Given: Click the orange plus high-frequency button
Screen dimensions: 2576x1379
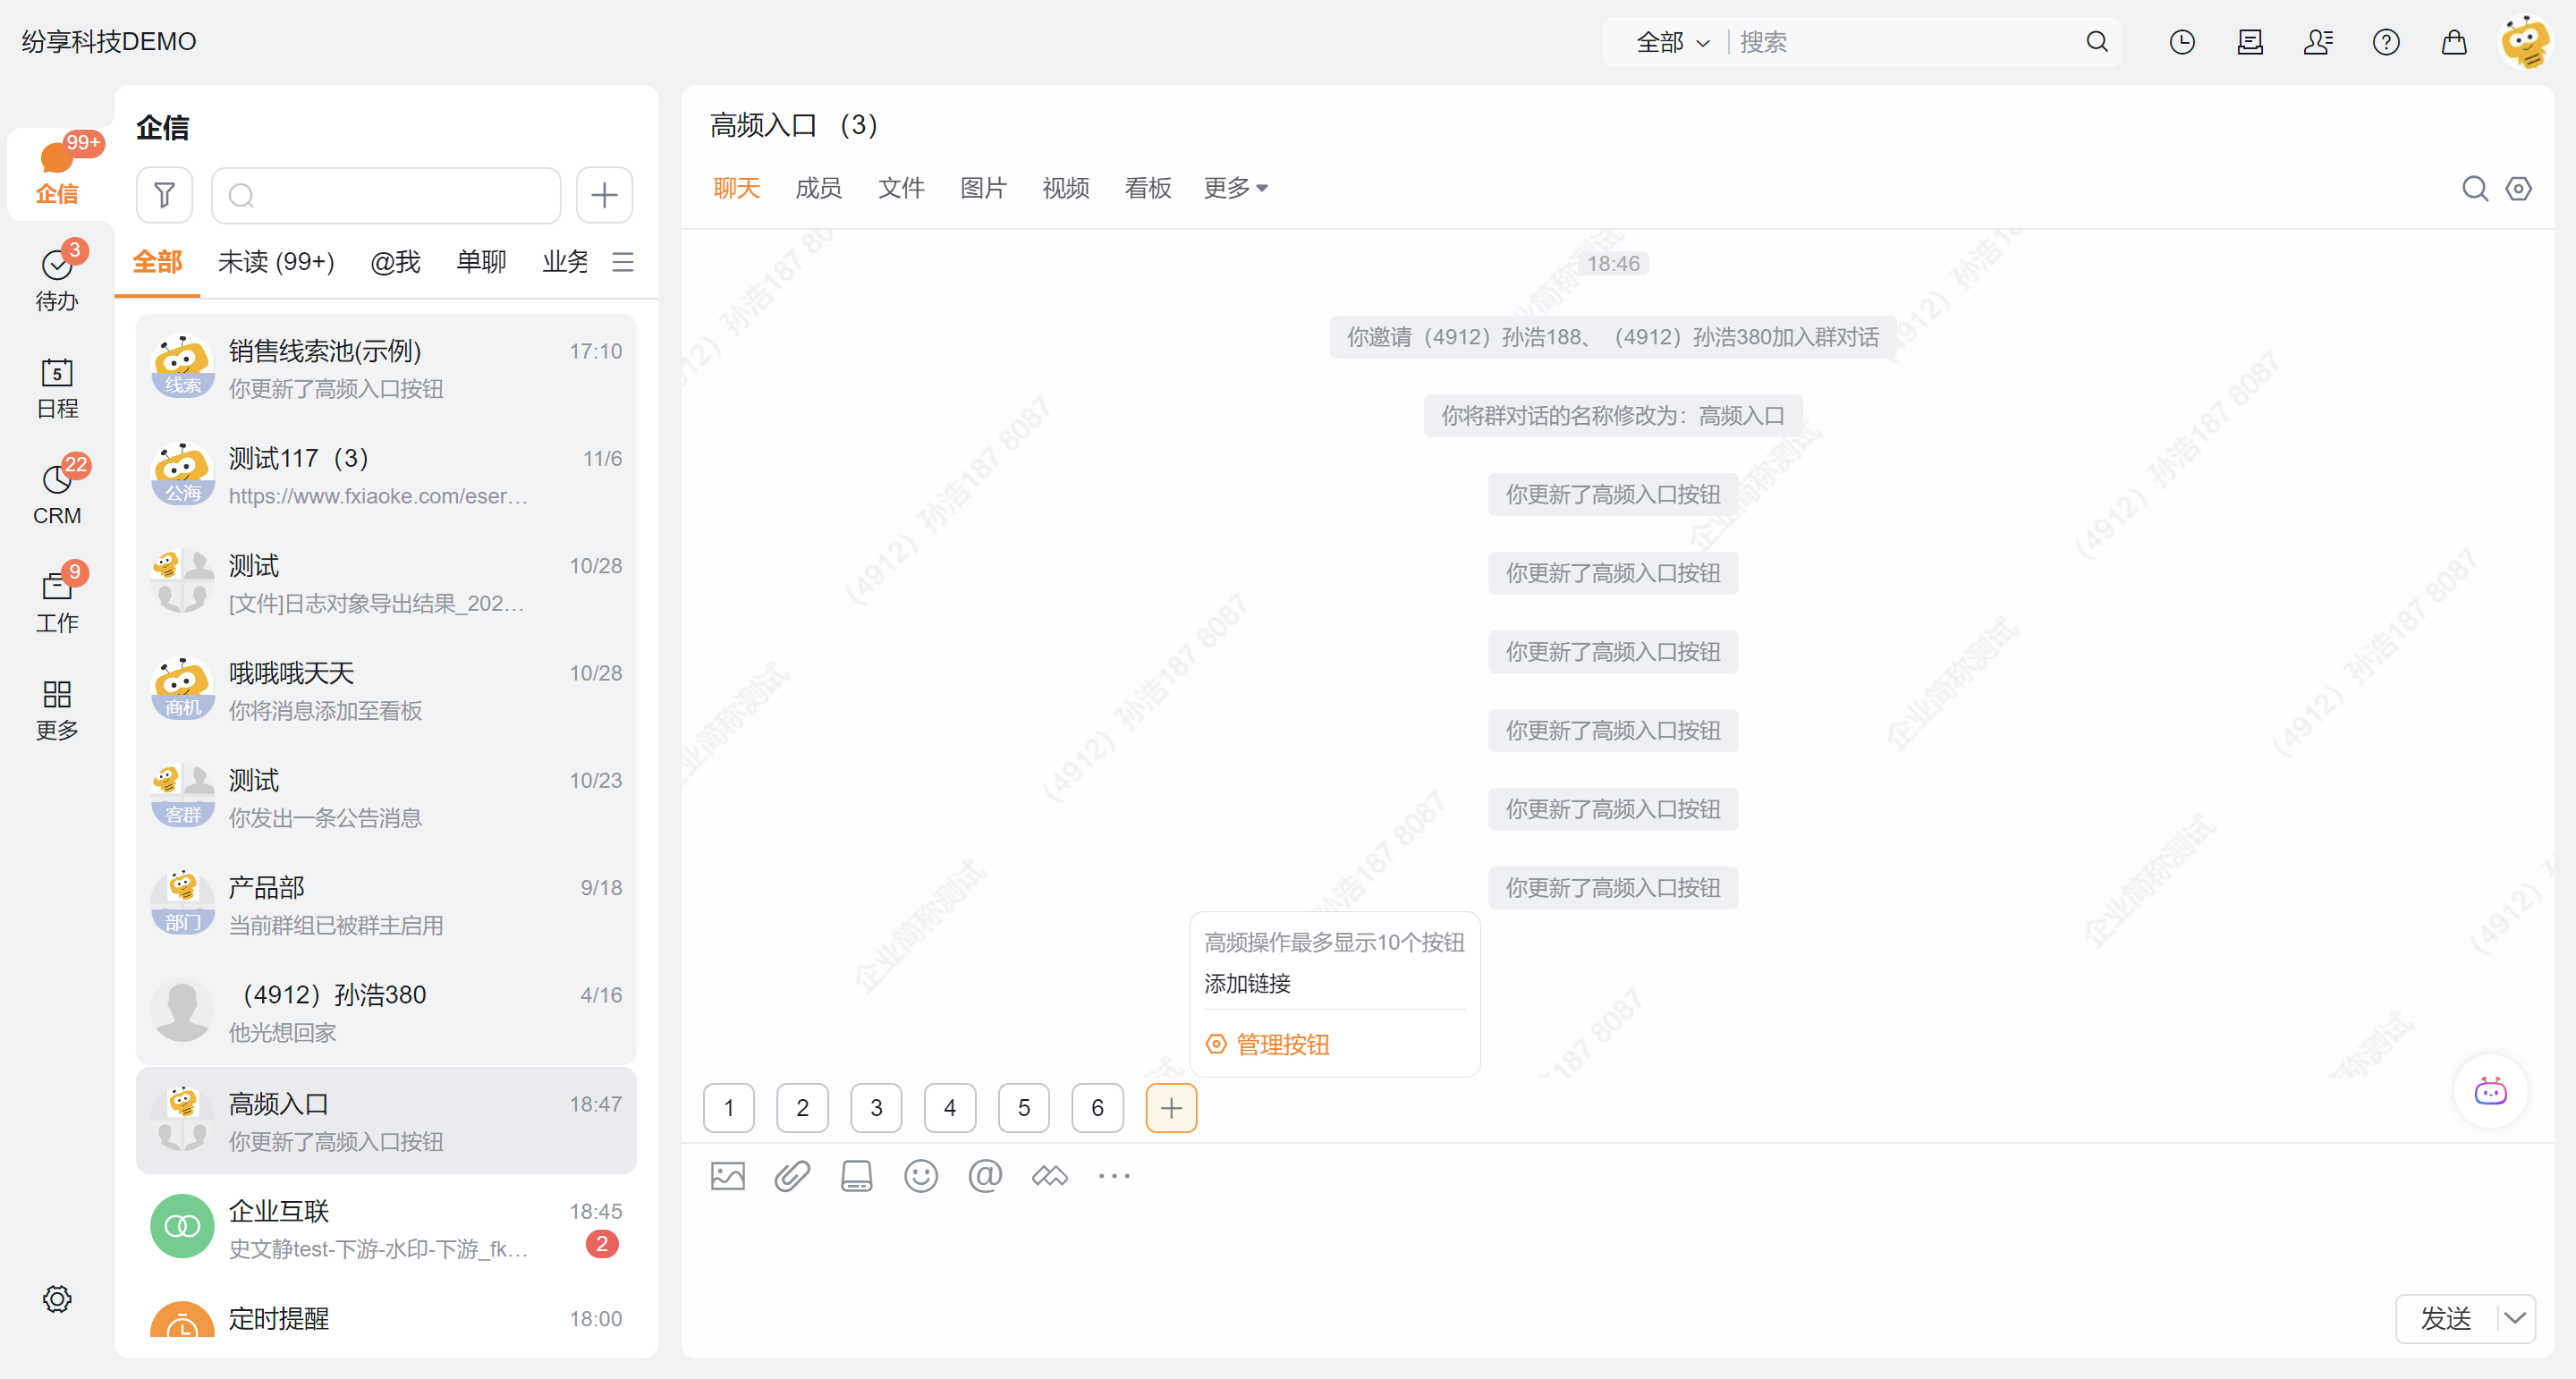Looking at the screenshot, I should (x=1171, y=1108).
